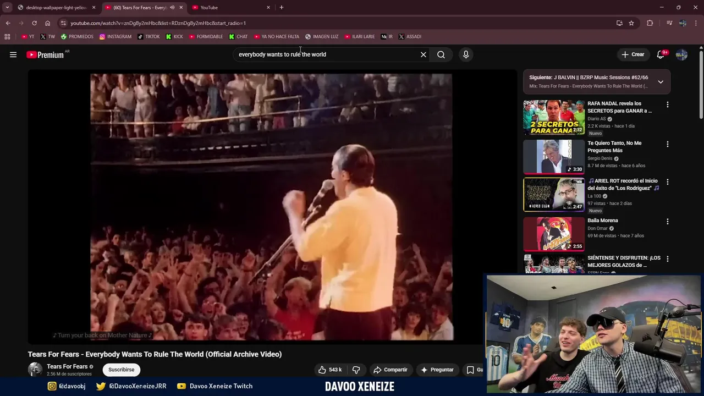This screenshot has height=396, width=704.
Task: Open media controls music queue icon
Action: click(x=669, y=23)
